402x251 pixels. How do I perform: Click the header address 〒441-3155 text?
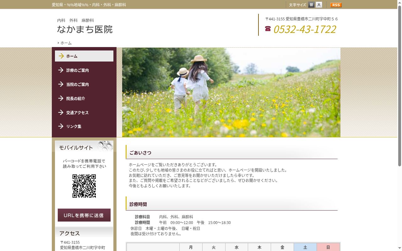point(301,19)
